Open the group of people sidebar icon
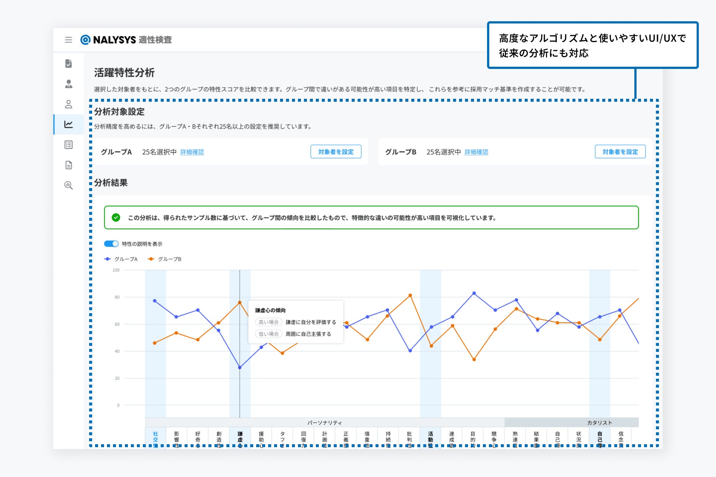Screen dimensions: 716x477 pyautogui.click(x=69, y=84)
